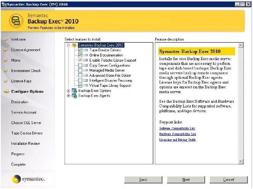Click the title bar application icon
Screen dimensions: 253x189
click(x=4, y=4)
